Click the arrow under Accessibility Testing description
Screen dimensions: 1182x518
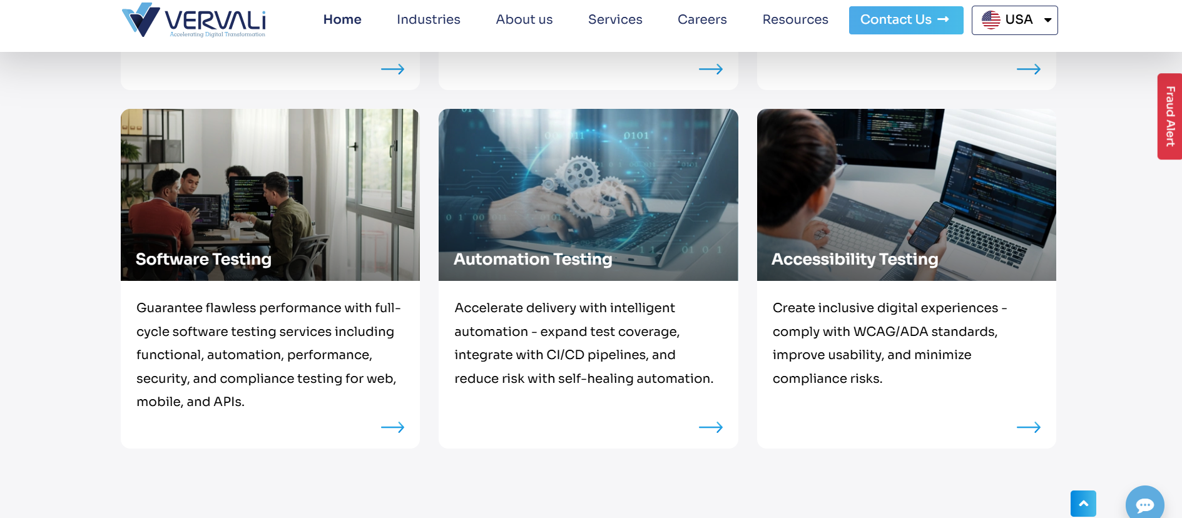[x=1028, y=427]
